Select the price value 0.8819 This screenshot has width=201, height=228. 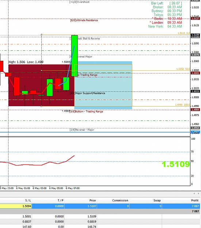(x=92, y=221)
